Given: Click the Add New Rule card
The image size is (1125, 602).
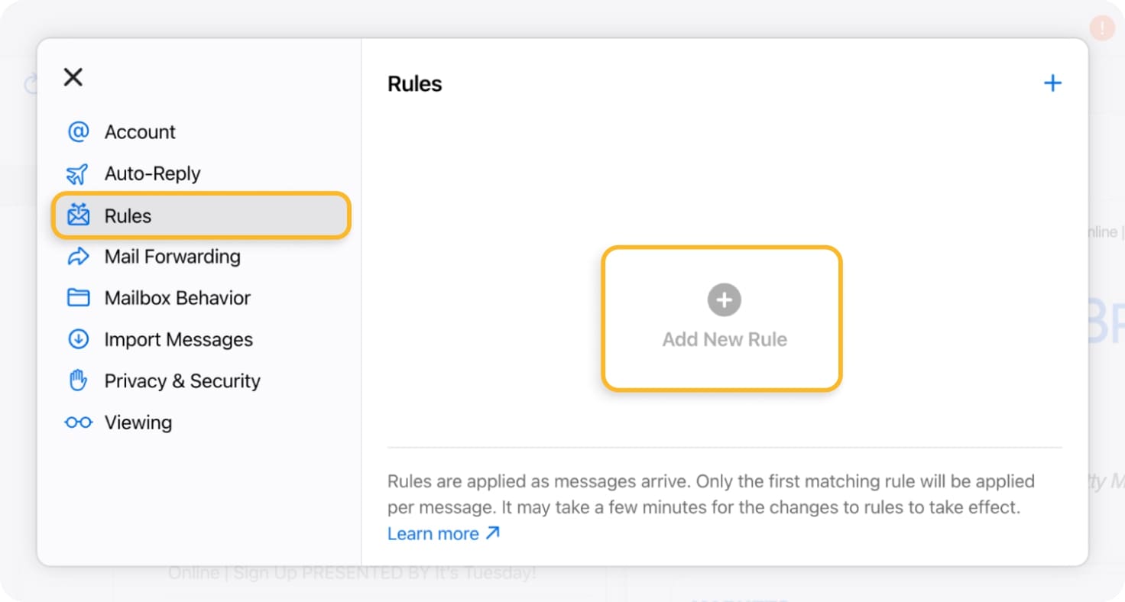Looking at the screenshot, I should (723, 318).
